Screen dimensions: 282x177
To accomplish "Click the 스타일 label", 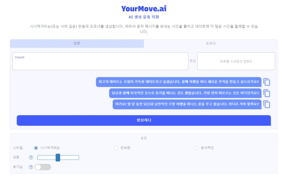I will click(x=18, y=148).
